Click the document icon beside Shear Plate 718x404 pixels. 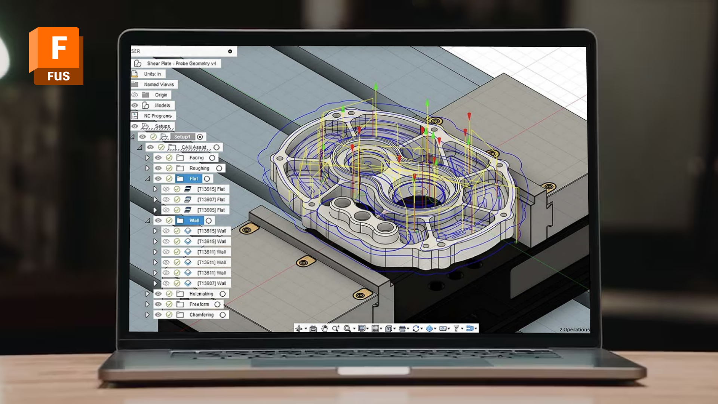[x=138, y=64]
